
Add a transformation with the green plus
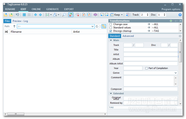pos(171,21)
